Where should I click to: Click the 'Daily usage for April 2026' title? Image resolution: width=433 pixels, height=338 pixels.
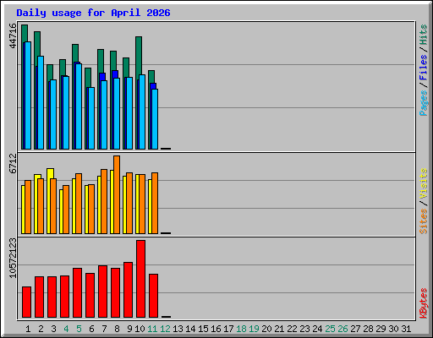[x=93, y=13]
